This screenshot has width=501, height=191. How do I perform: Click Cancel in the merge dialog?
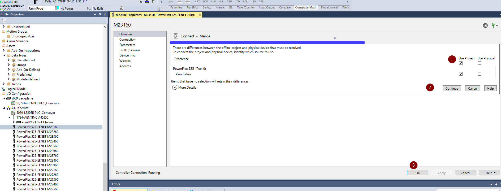pyautogui.click(x=473, y=89)
